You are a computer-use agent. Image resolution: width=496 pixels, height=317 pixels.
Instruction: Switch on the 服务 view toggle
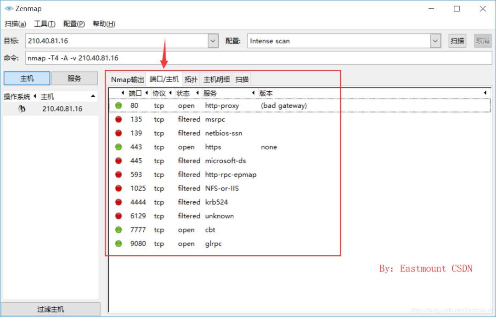point(74,78)
